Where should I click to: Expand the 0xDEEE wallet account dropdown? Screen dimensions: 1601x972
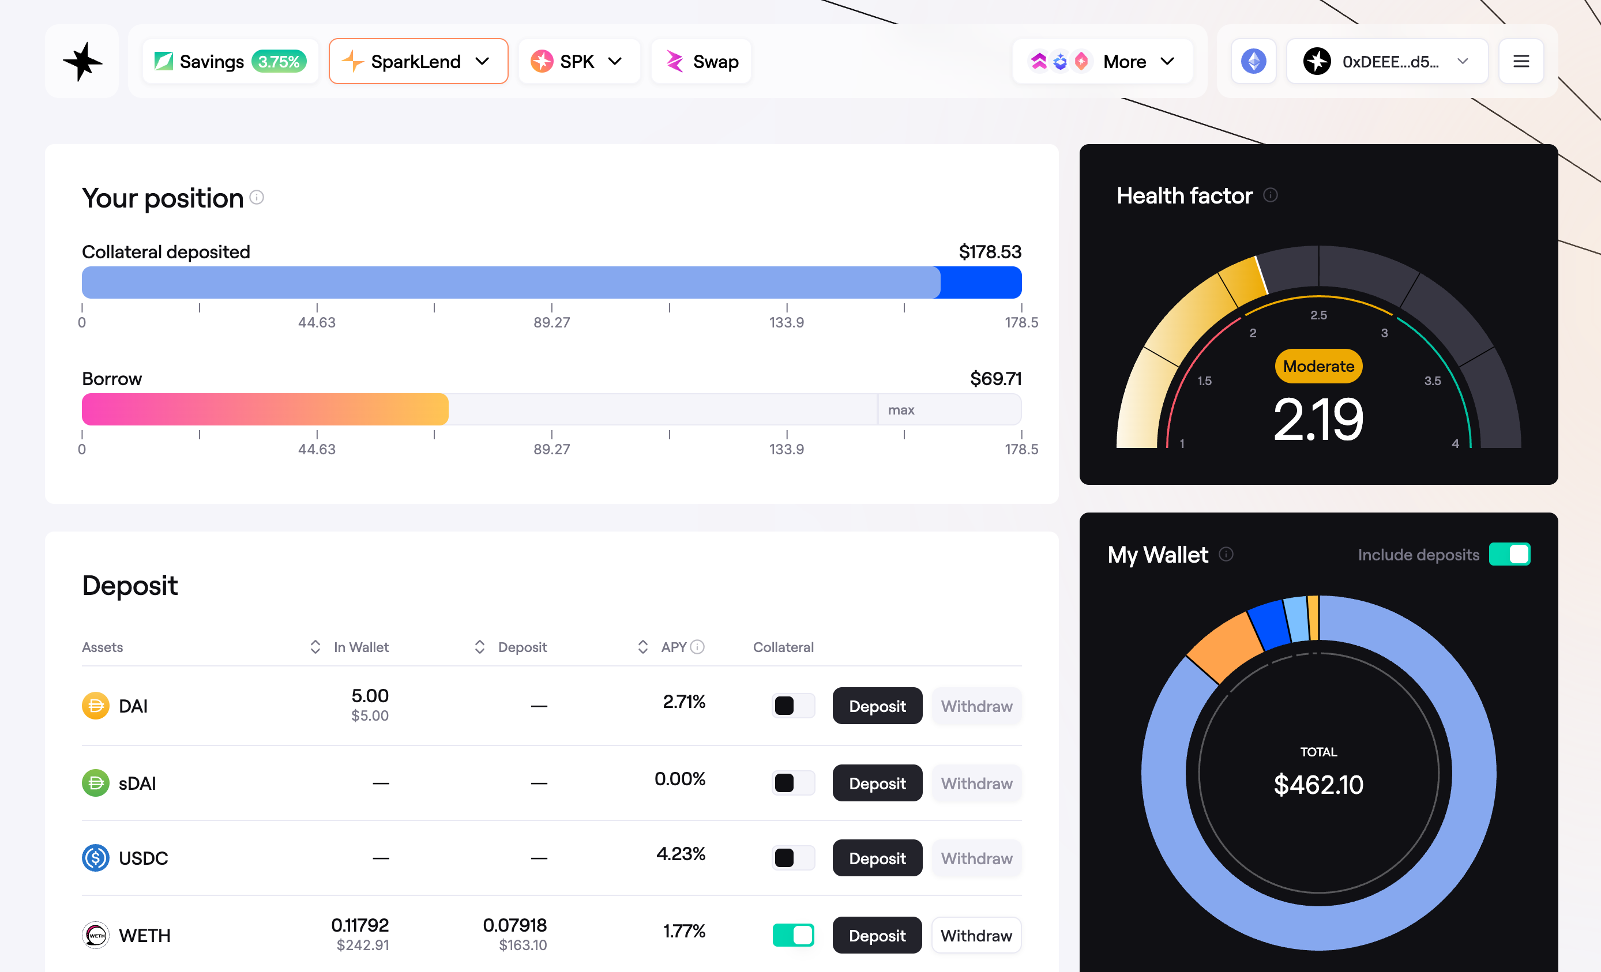[1386, 62]
